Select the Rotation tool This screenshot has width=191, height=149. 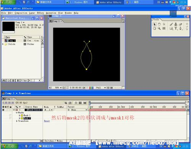coord(159,24)
